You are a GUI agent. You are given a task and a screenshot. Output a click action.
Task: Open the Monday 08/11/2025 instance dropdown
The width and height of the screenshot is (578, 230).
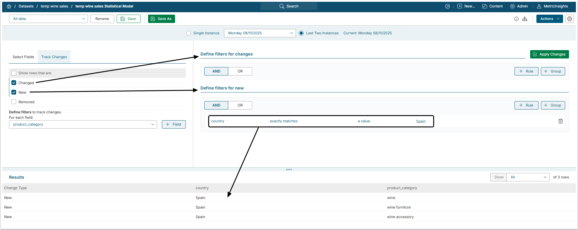pyautogui.click(x=260, y=33)
